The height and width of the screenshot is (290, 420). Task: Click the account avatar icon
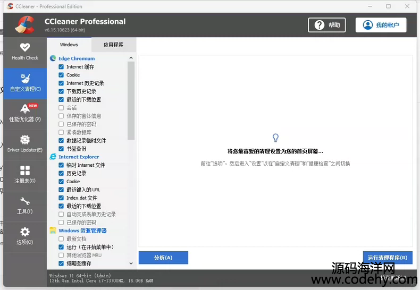pos(368,25)
